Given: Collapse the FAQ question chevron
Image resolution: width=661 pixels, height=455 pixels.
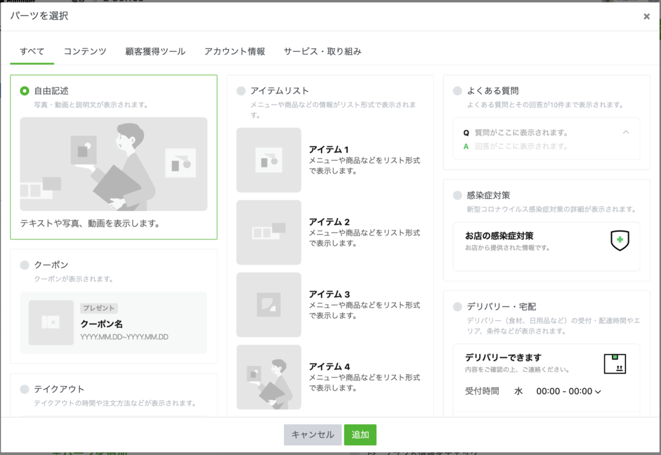Looking at the screenshot, I should (625, 132).
